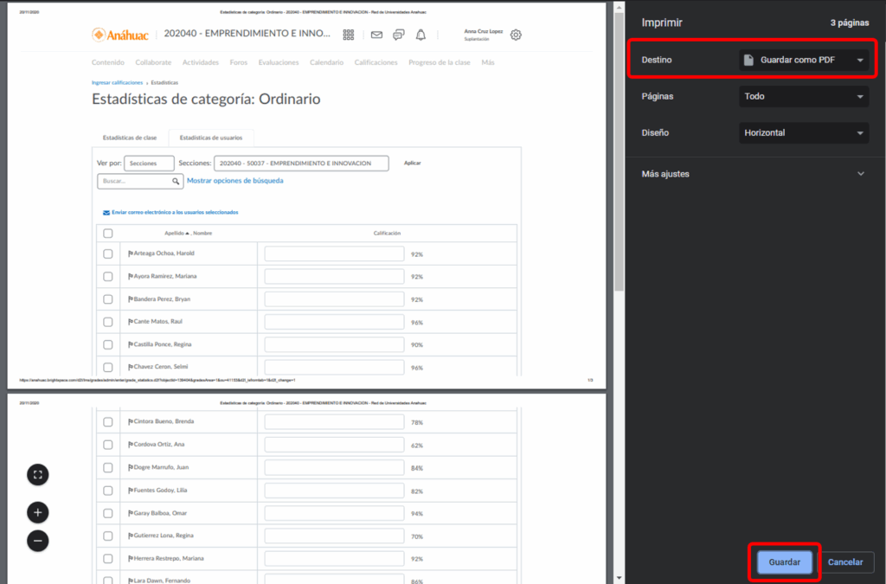Open the Páginas dropdown set to Todo
This screenshot has height=584, width=886.
(x=804, y=97)
